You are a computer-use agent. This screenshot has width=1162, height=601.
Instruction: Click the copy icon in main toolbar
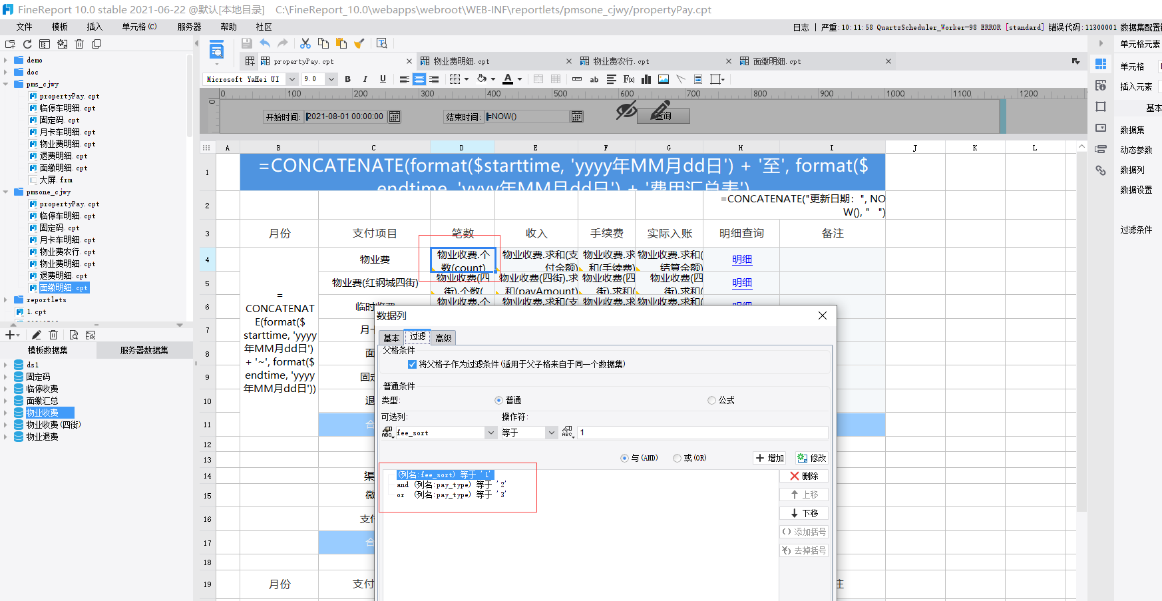tap(323, 43)
